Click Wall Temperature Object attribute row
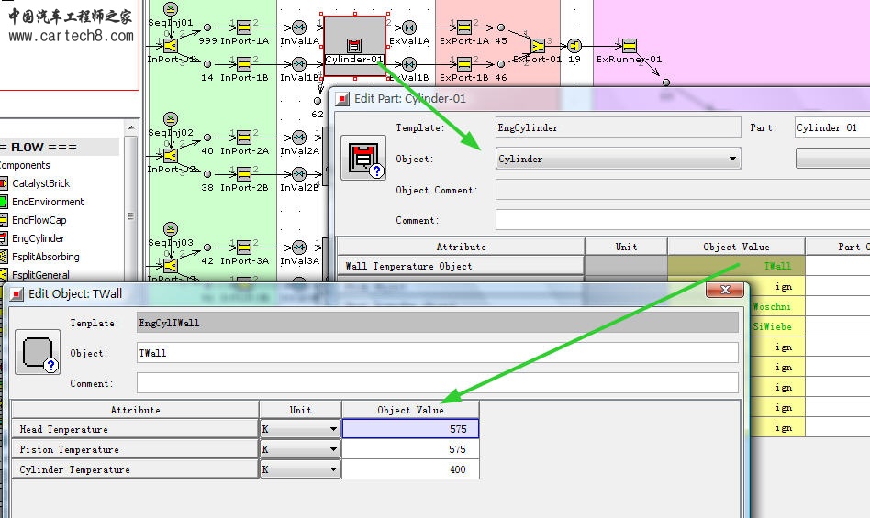This screenshot has width=870, height=518. (x=461, y=266)
